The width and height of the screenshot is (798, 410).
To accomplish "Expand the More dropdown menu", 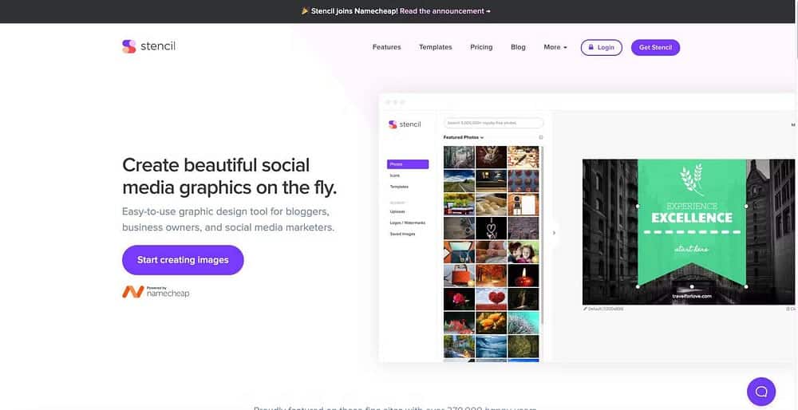I will (555, 47).
